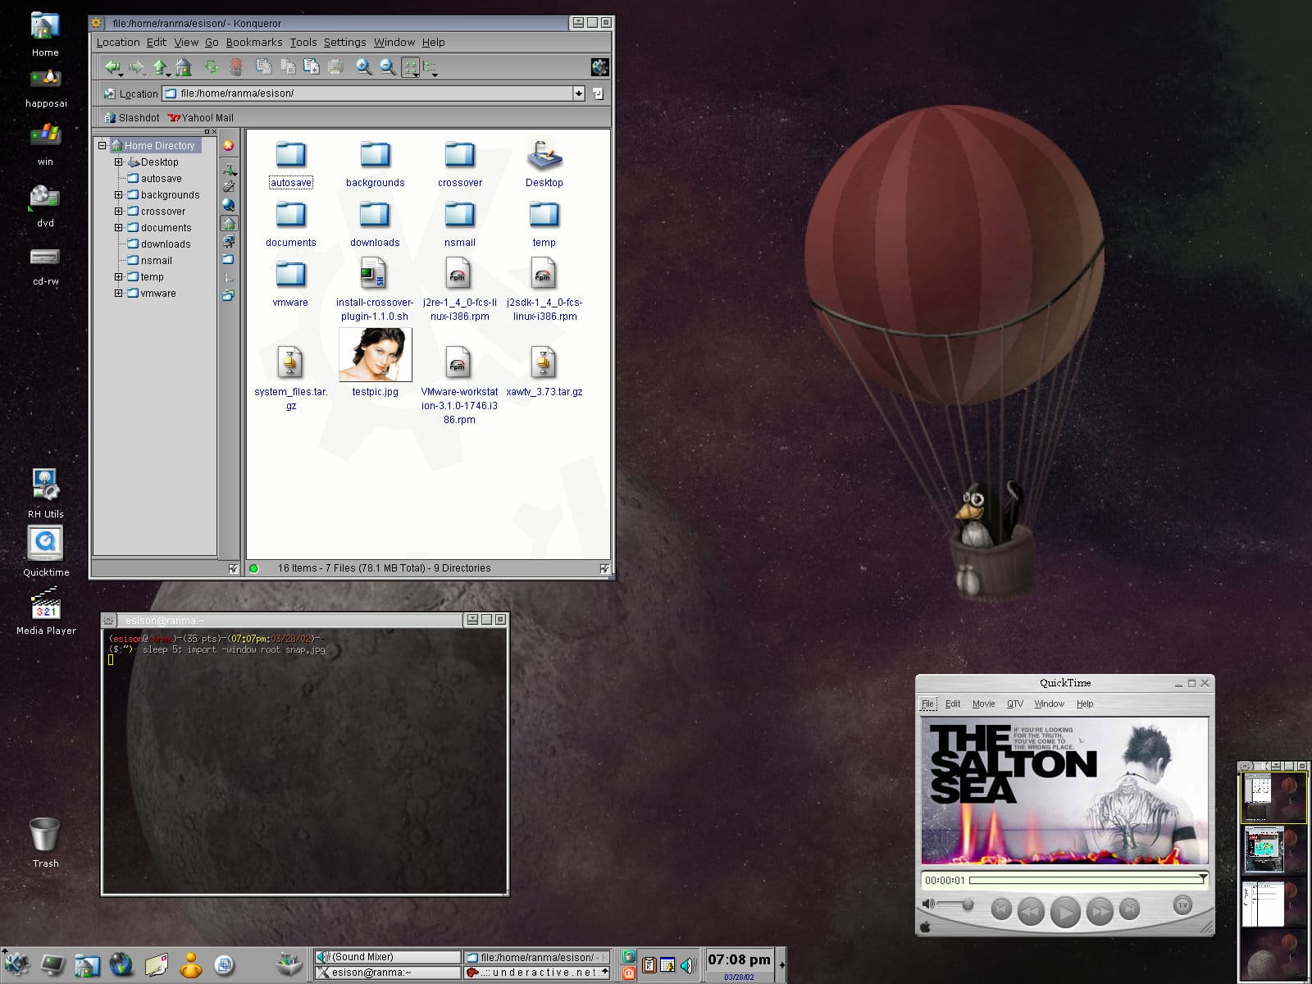
Task: Open Slashdot bookmark link
Action: point(132,117)
